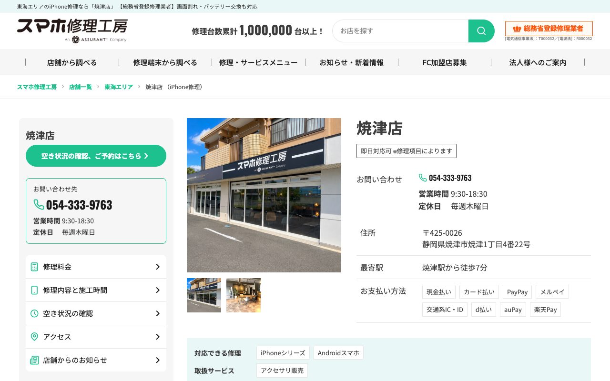Click the 即日対応可 notice label
610x381 pixels.
(407, 151)
